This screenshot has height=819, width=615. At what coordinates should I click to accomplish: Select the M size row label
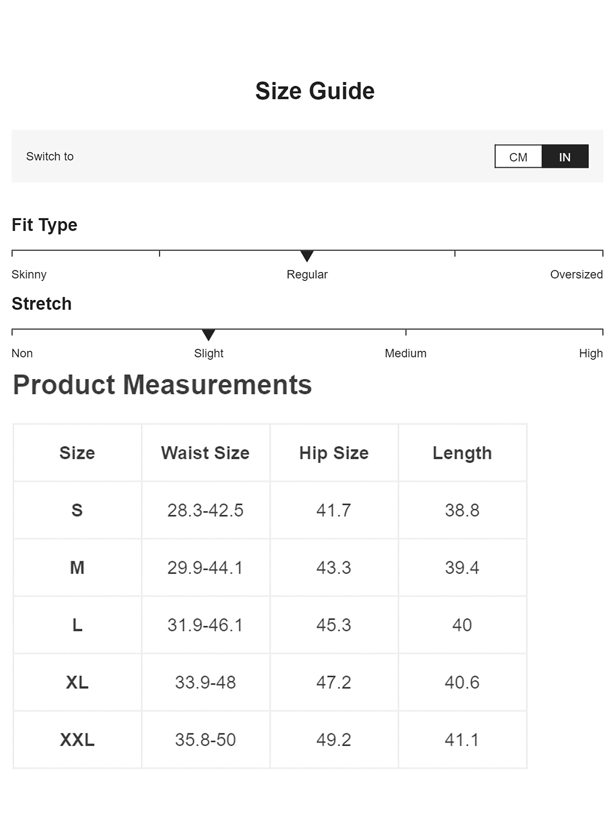click(77, 568)
